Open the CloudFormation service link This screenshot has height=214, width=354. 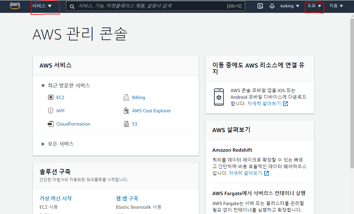[x=73, y=124]
